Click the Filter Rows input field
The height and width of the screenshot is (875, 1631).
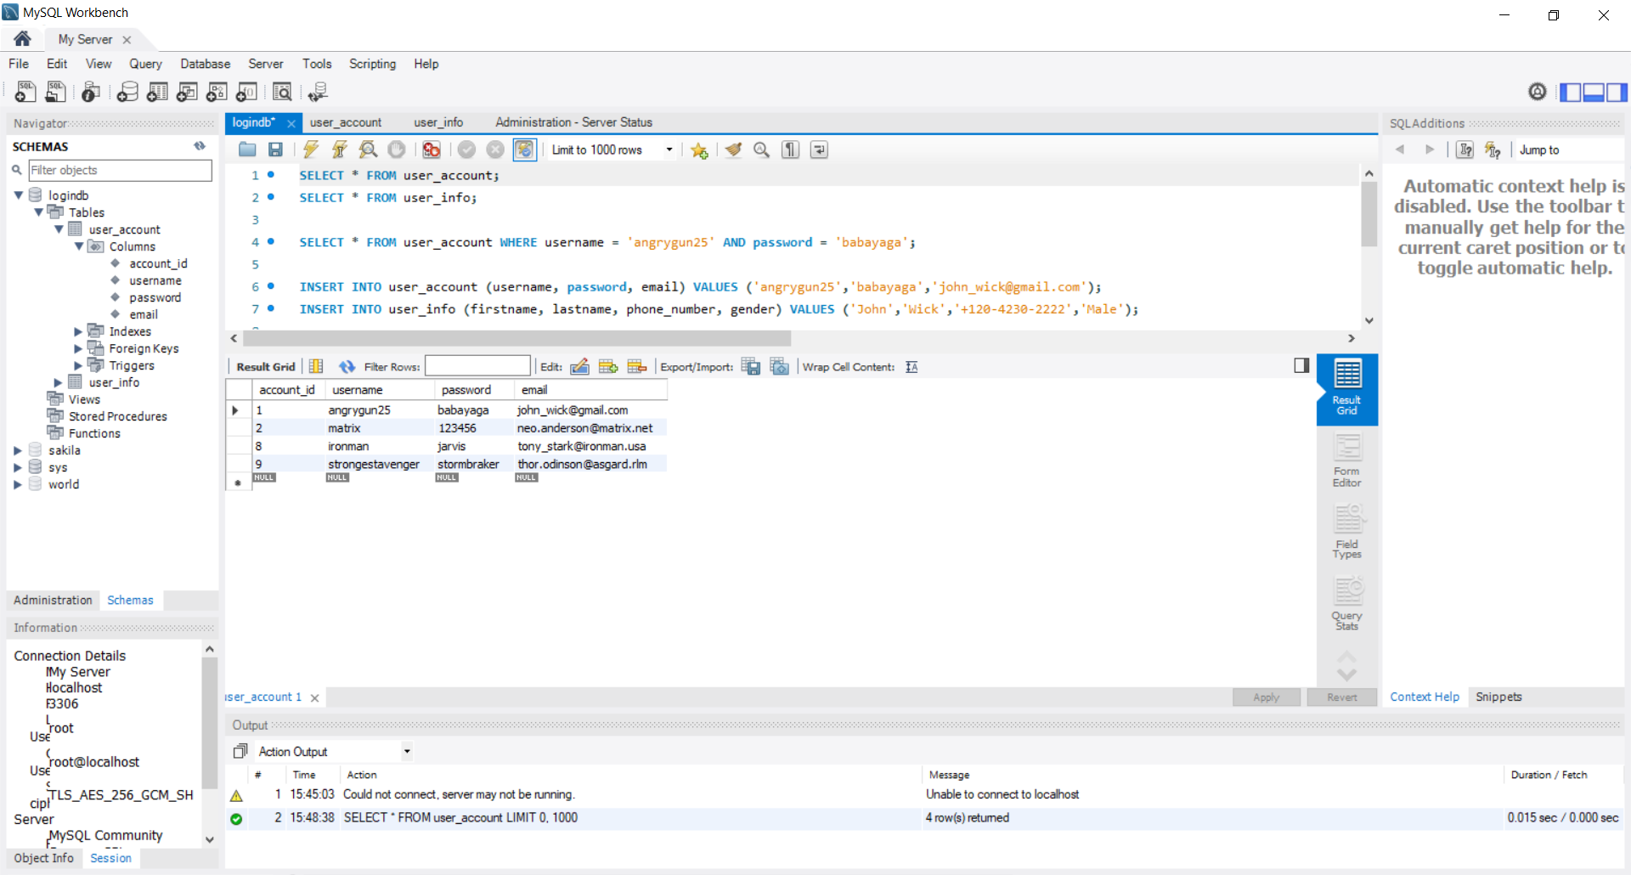click(477, 366)
